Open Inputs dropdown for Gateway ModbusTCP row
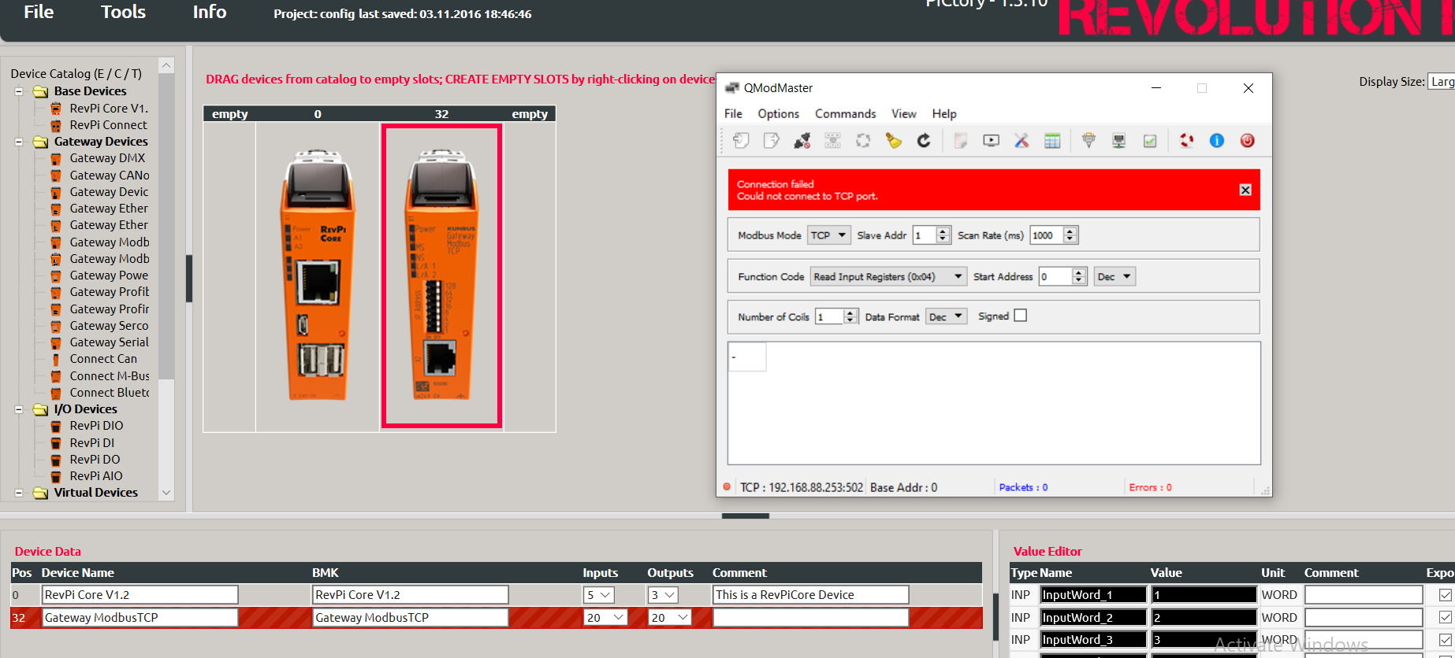 pyautogui.click(x=605, y=618)
